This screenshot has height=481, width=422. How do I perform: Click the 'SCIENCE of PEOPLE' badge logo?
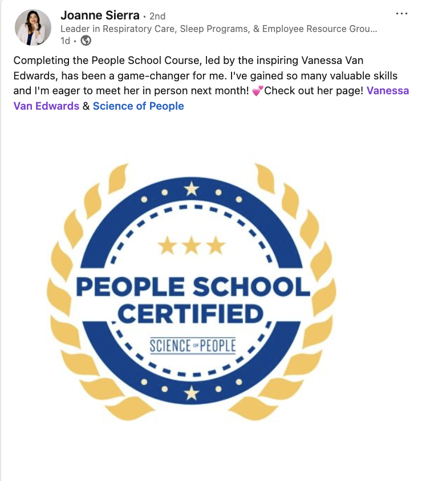click(192, 345)
